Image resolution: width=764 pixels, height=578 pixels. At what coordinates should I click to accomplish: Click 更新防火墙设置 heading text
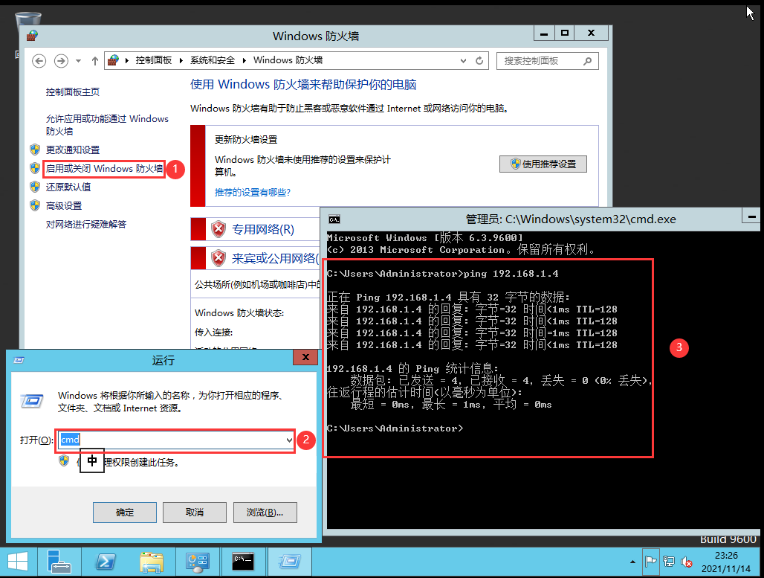pos(246,140)
